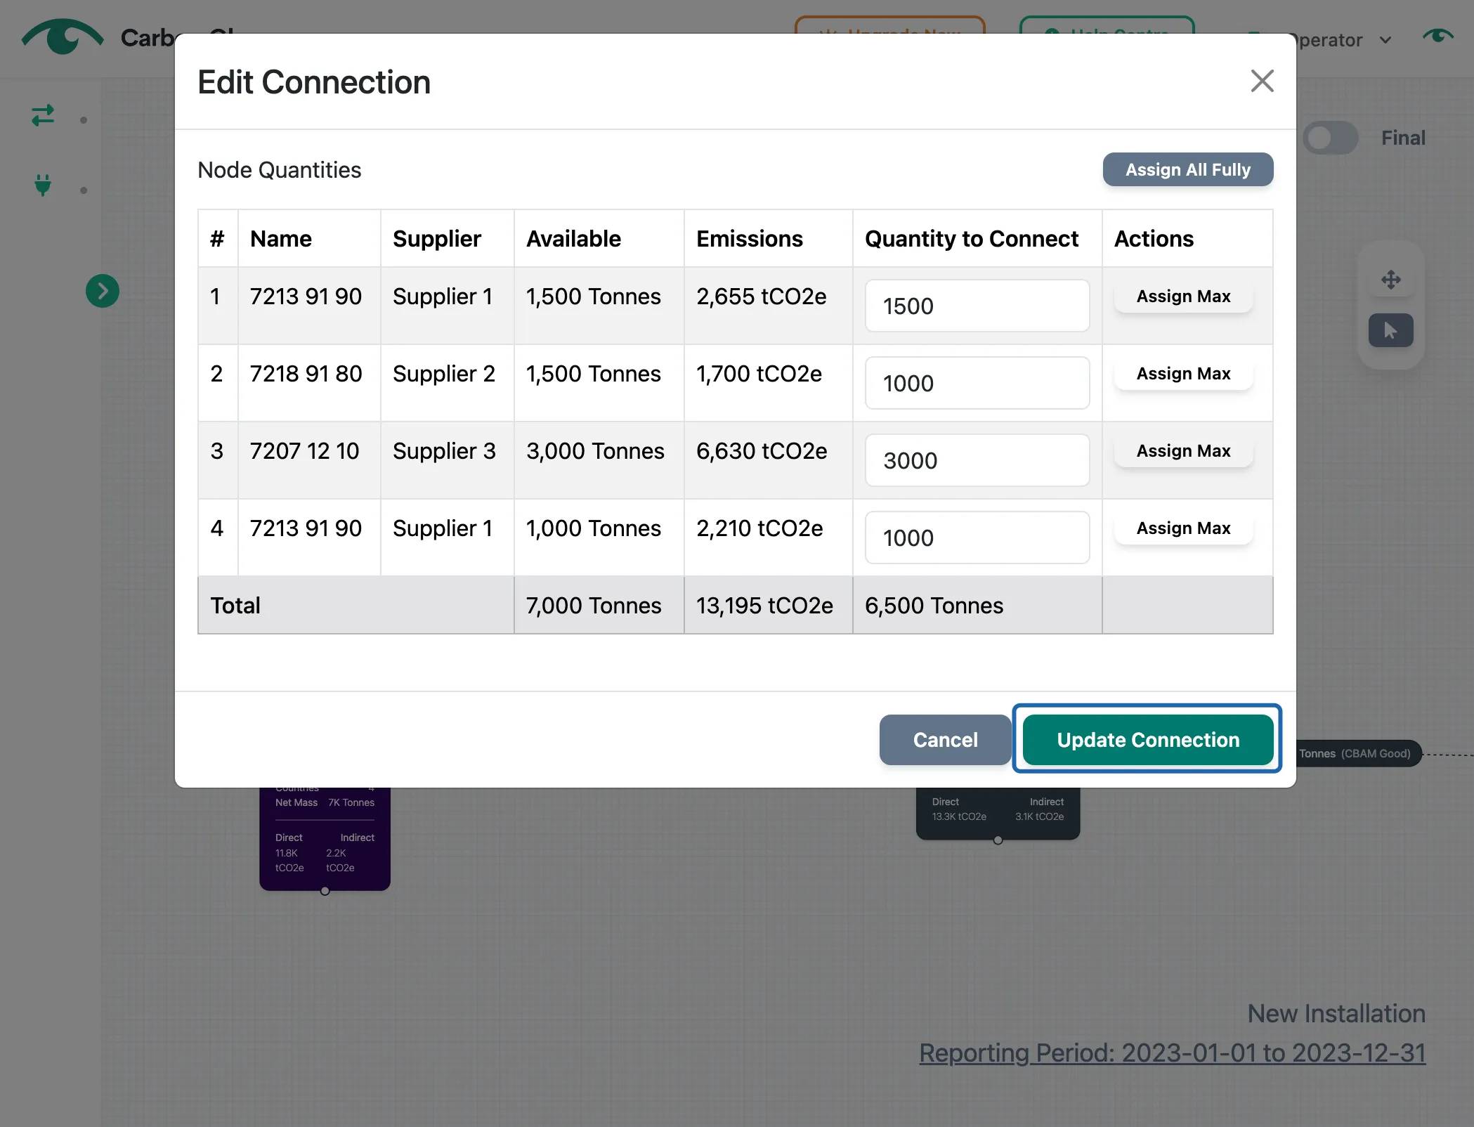This screenshot has width=1474, height=1127.
Task: Select the pan move tool icon
Action: click(x=1390, y=280)
